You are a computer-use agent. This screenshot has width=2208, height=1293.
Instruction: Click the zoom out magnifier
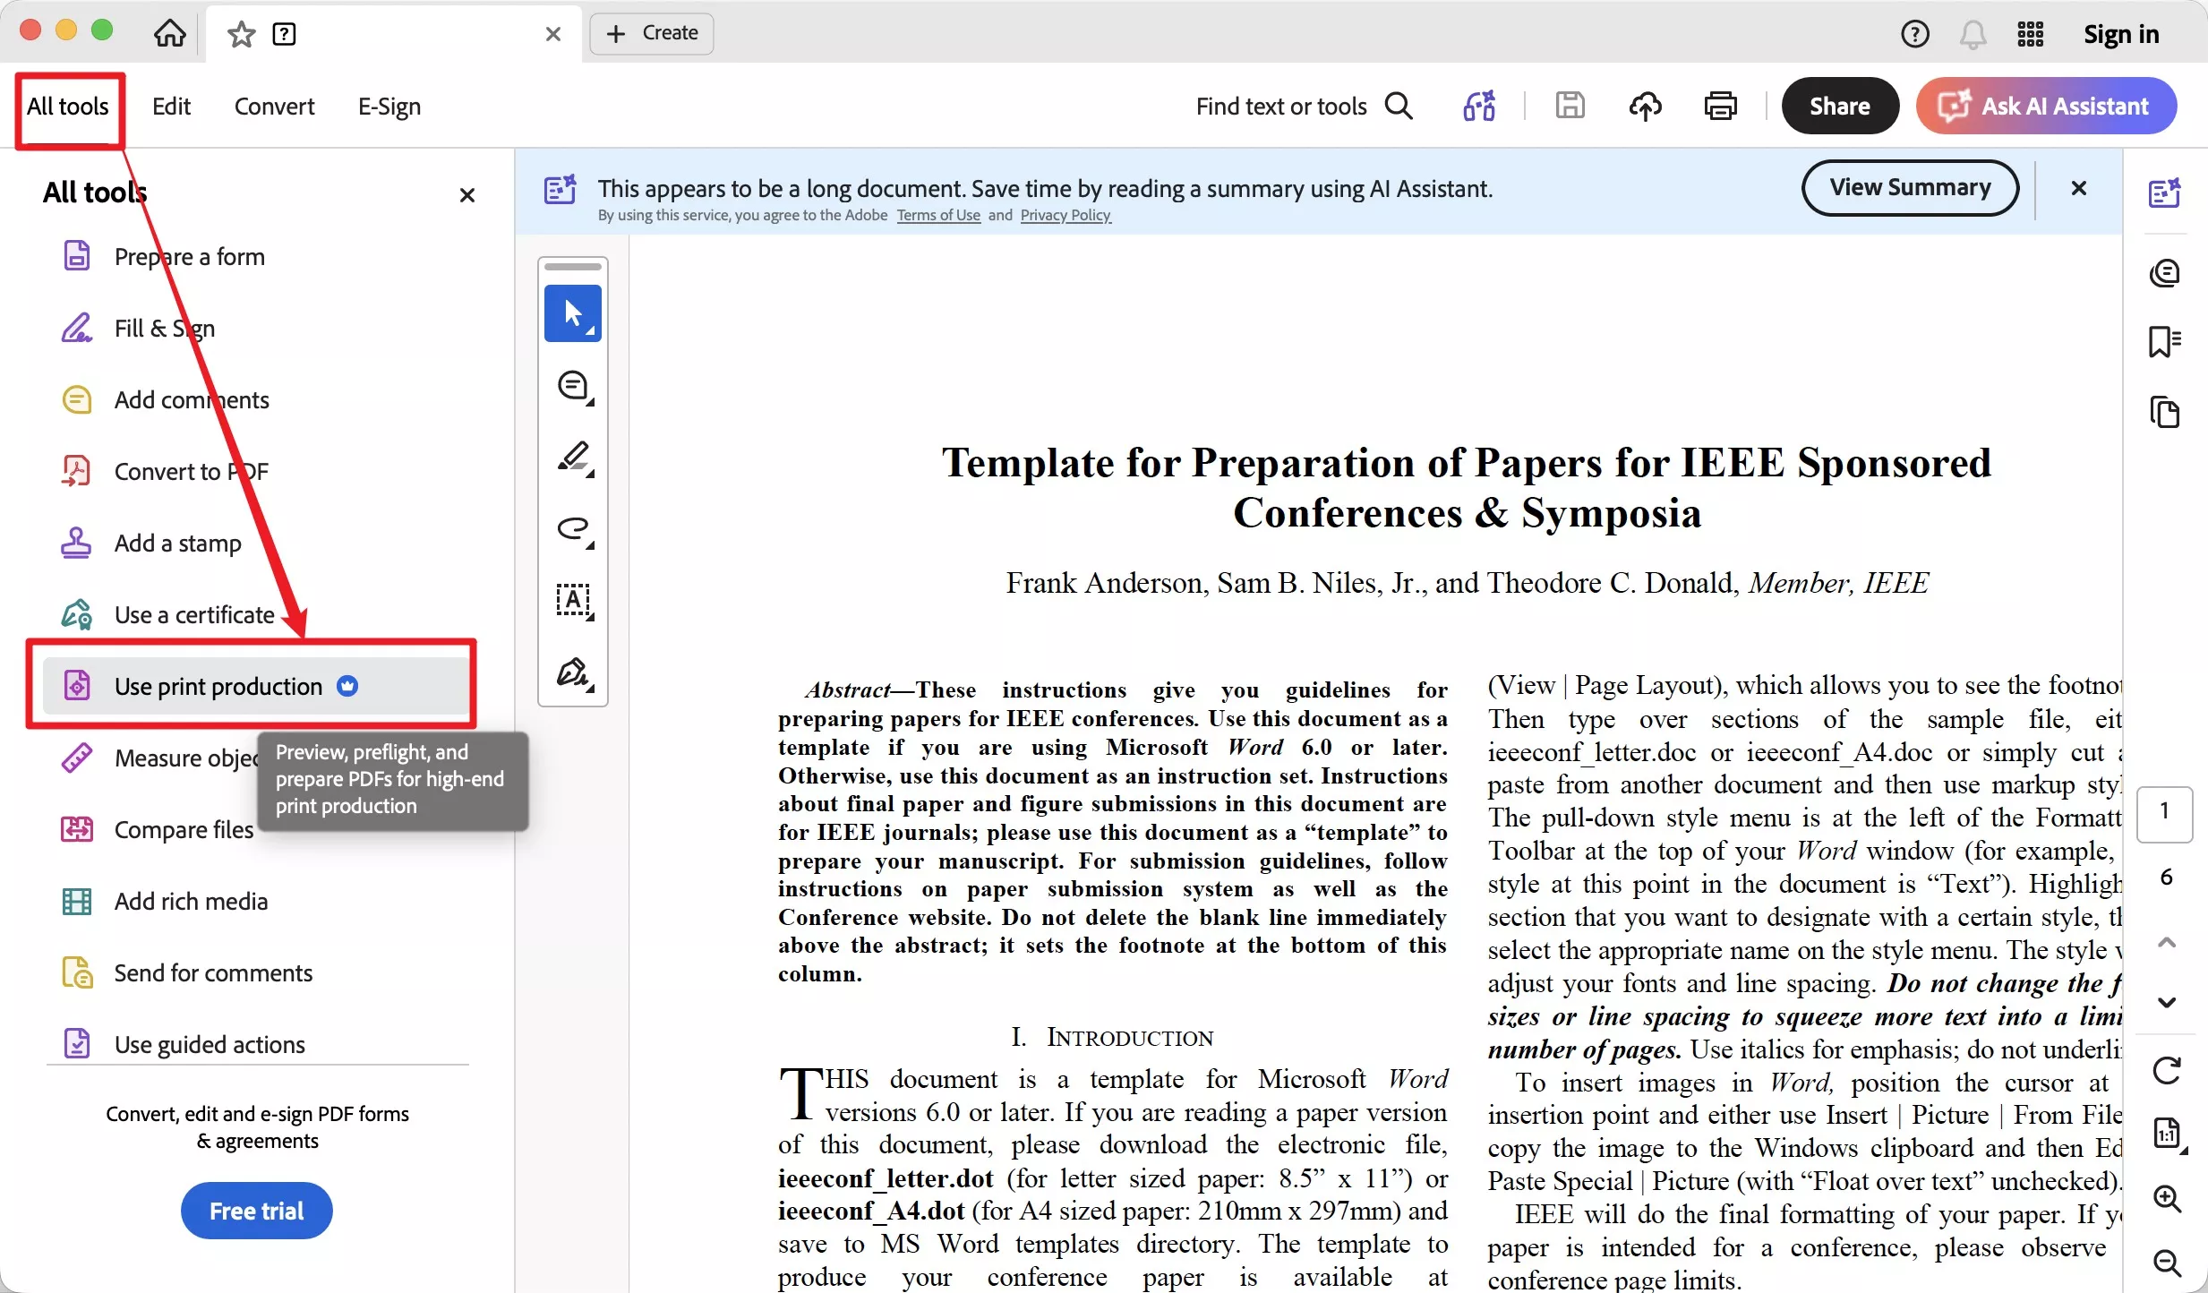pyautogui.click(x=2166, y=1263)
